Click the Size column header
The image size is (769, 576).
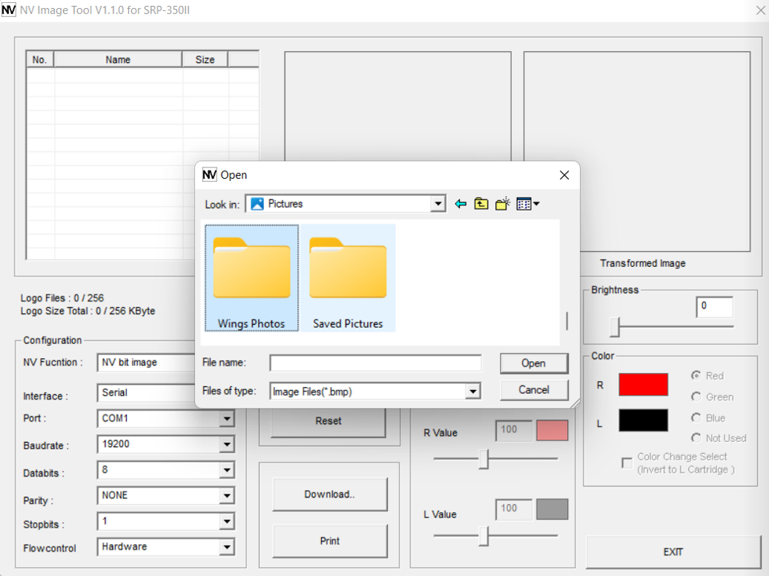pos(205,60)
